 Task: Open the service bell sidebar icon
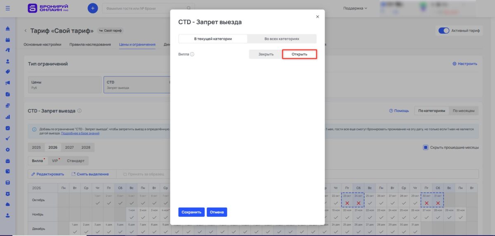pyautogui.click(x=8, y=28)
